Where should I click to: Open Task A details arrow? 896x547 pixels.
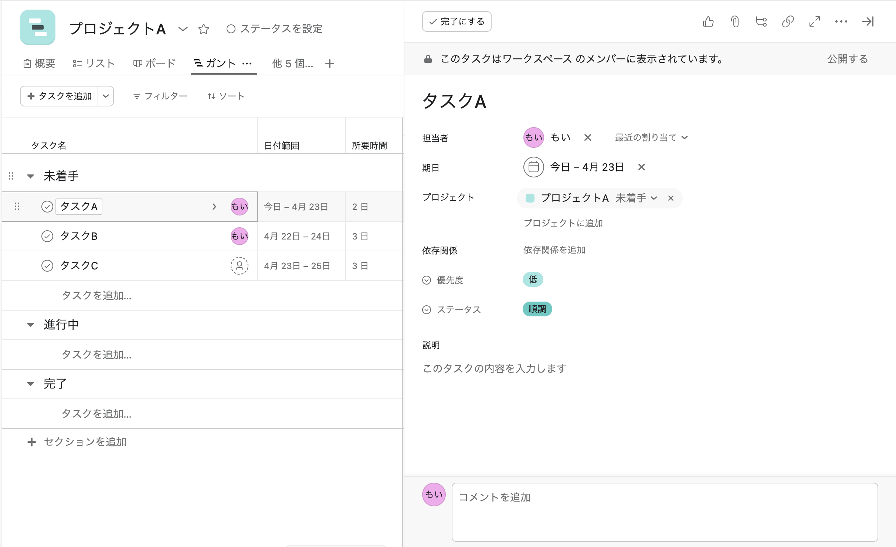(214, 207)
